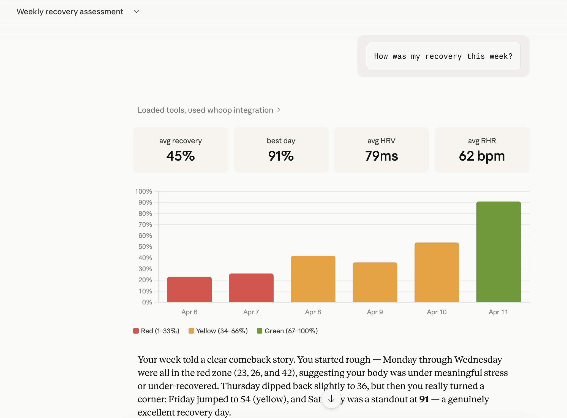
Task: Click the Apr 9 axis label
Action: (x=375, y=312)
